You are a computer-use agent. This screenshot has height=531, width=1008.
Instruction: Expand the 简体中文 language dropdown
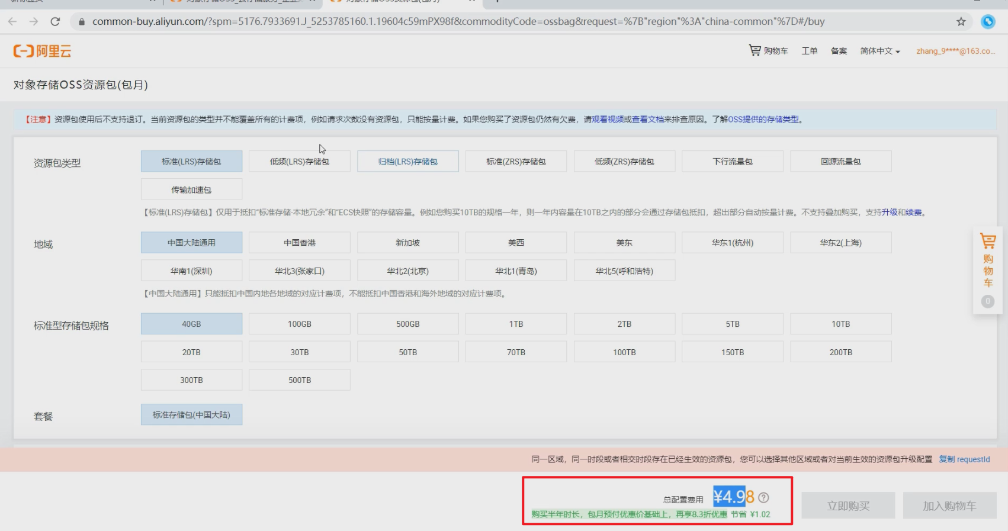click(x=879, y=52)
